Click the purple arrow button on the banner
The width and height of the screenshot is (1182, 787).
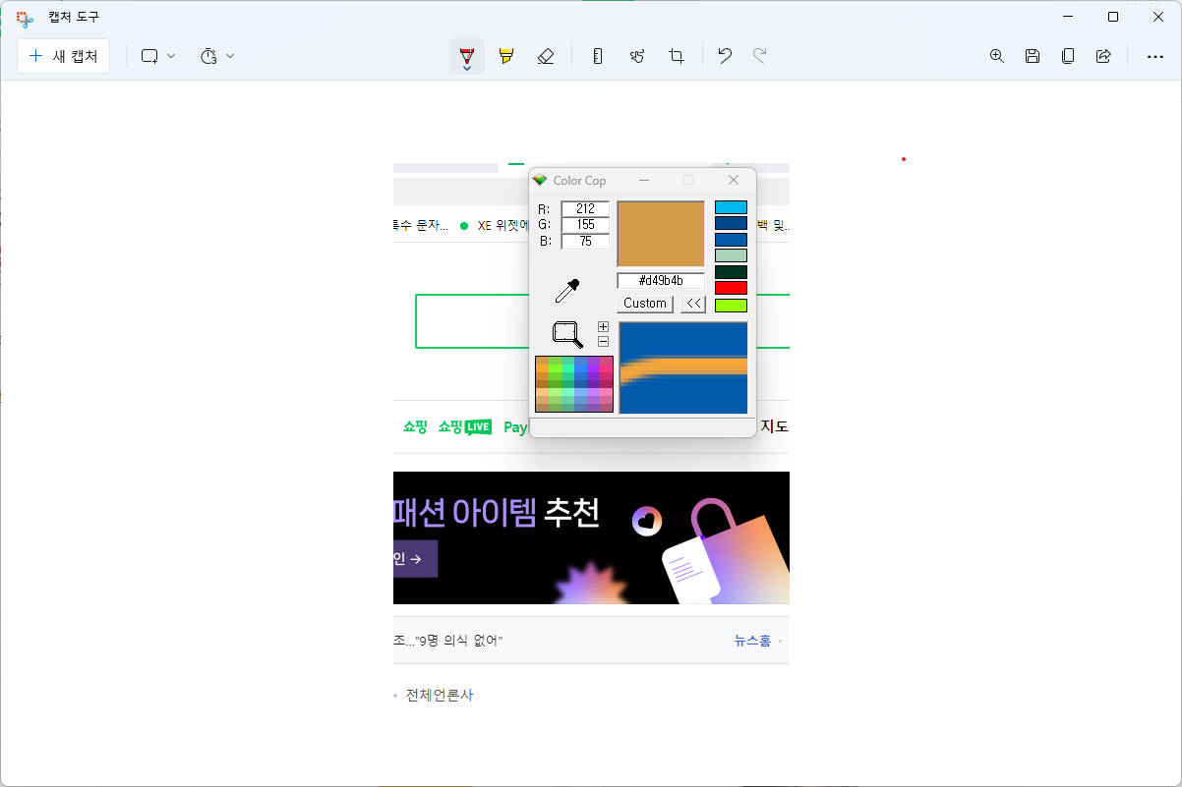click(x=415, y=559)
